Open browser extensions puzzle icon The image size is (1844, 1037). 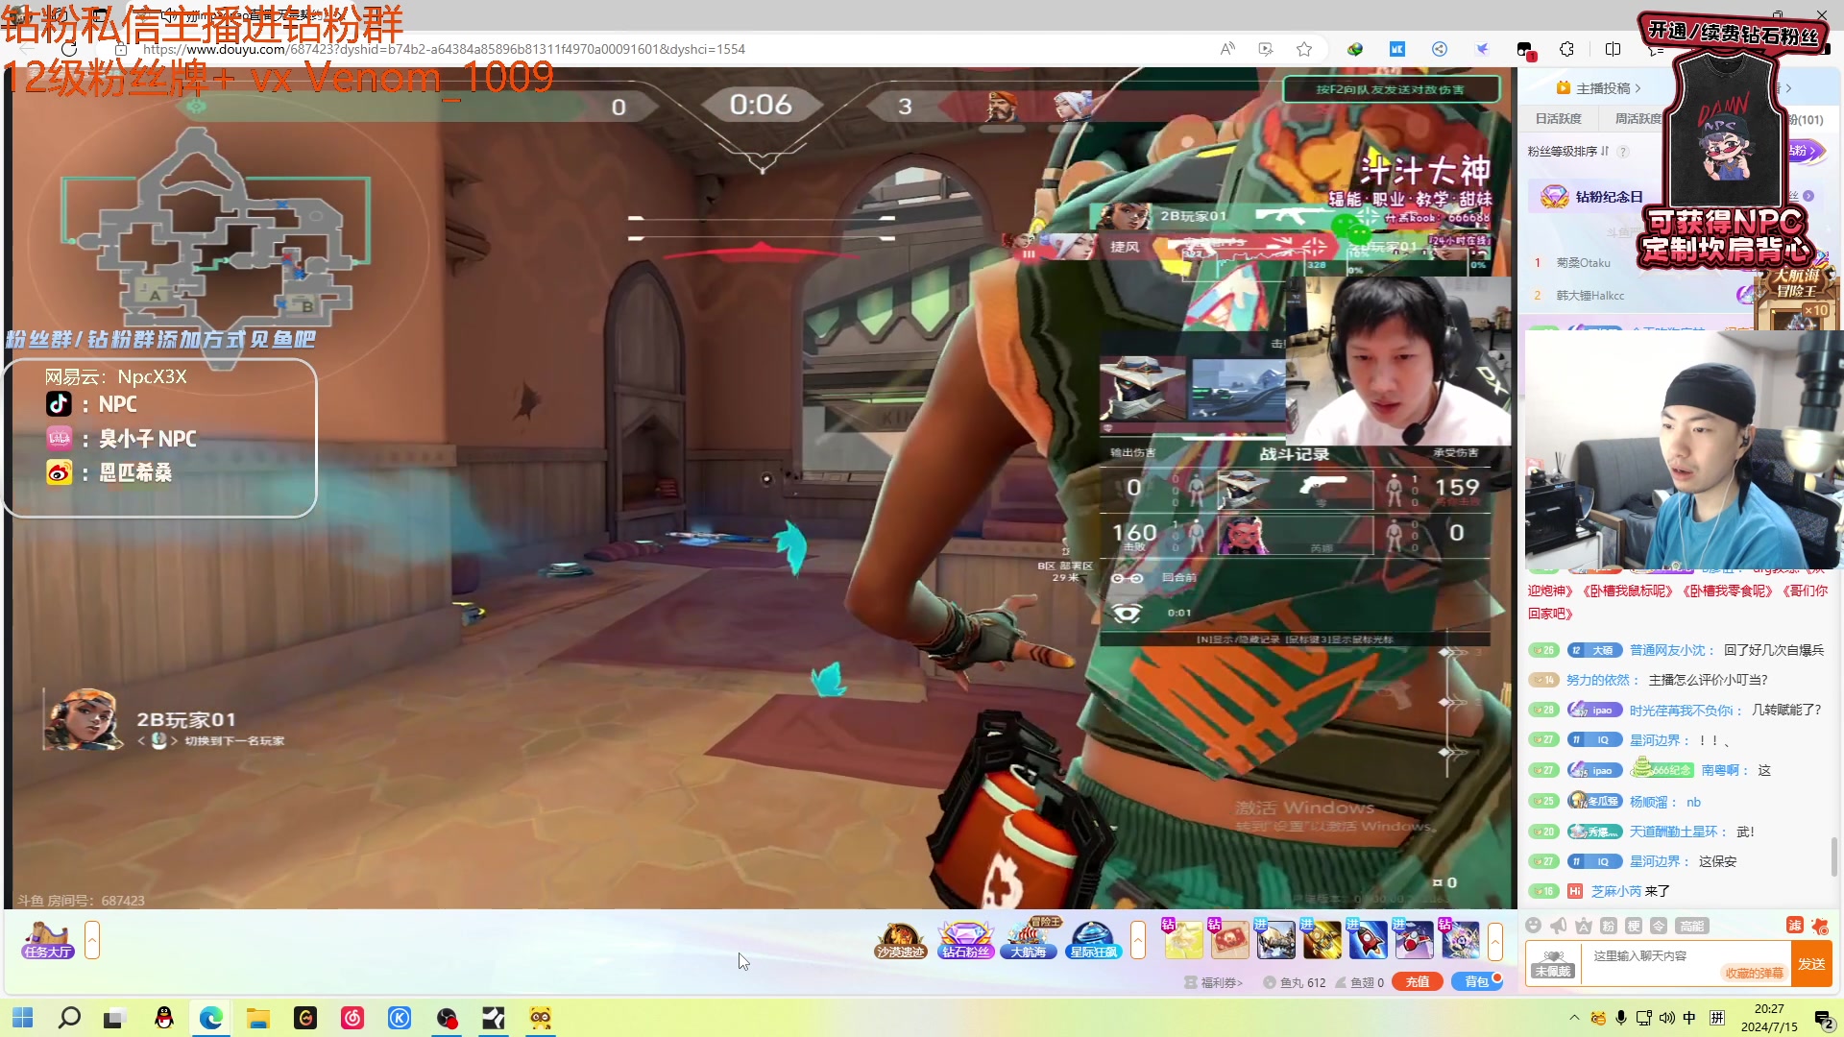click(1567, 49)
